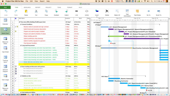
Task: Click the green Obtain building permits Gantt bar
Action: click(116, 36)
